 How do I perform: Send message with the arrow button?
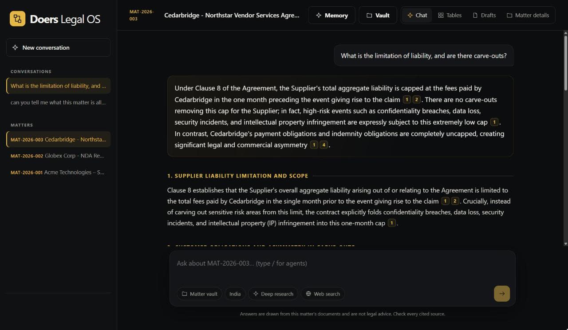[502, 294]
